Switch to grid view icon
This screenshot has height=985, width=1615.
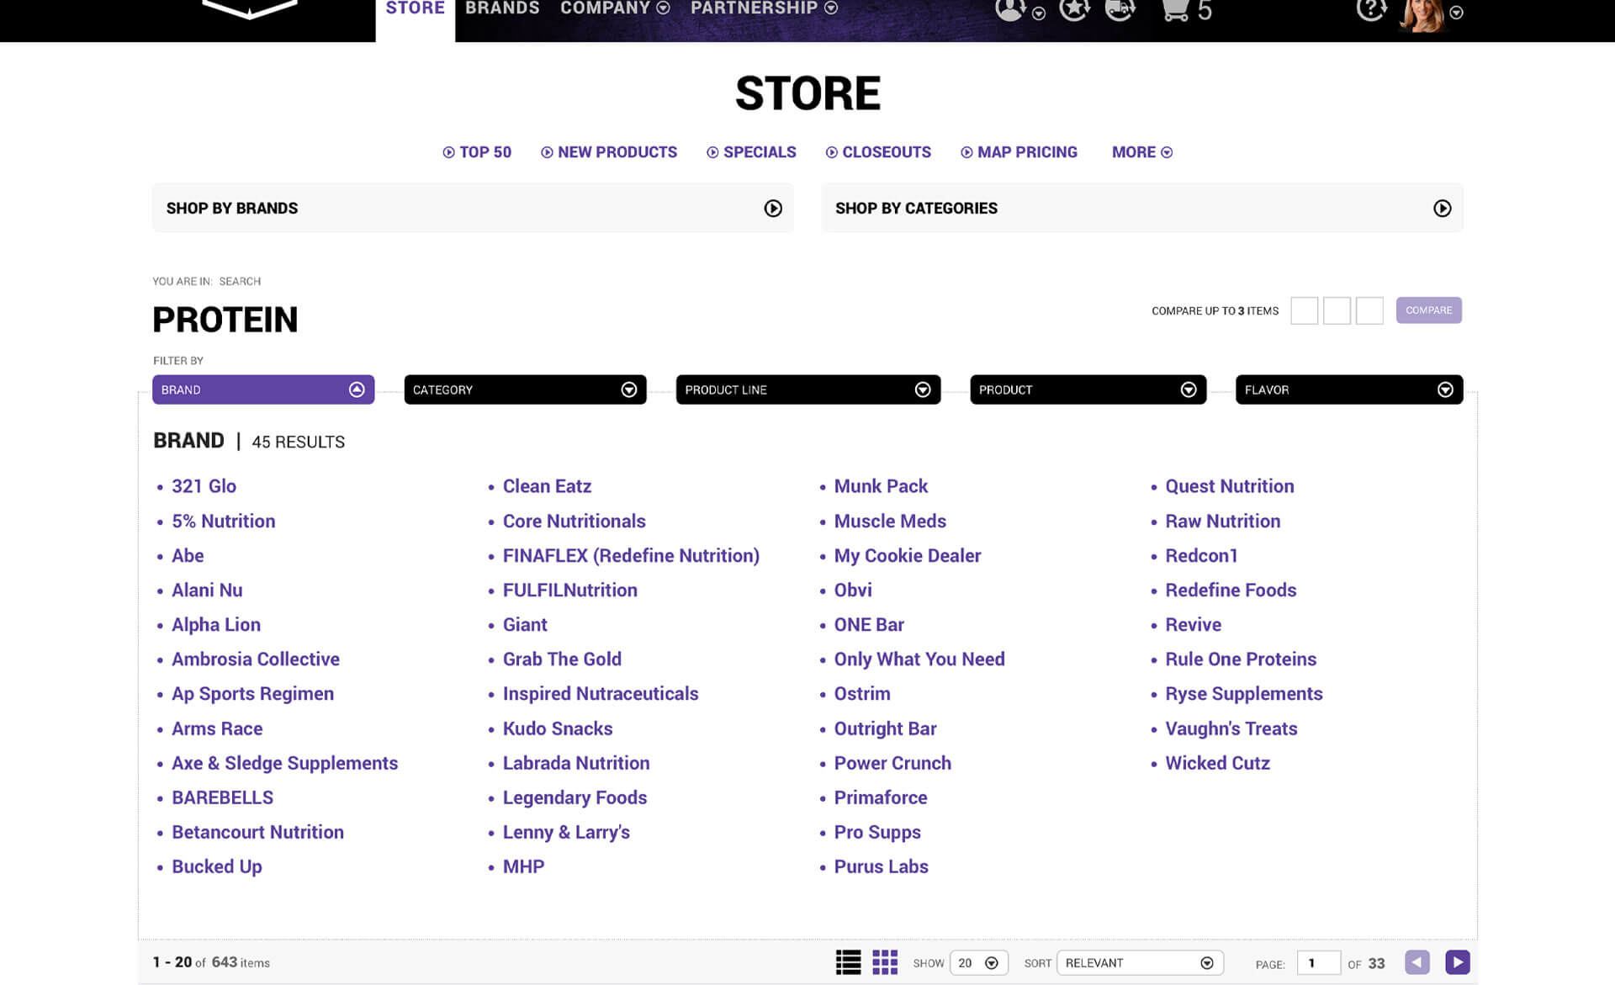(885, 962)
